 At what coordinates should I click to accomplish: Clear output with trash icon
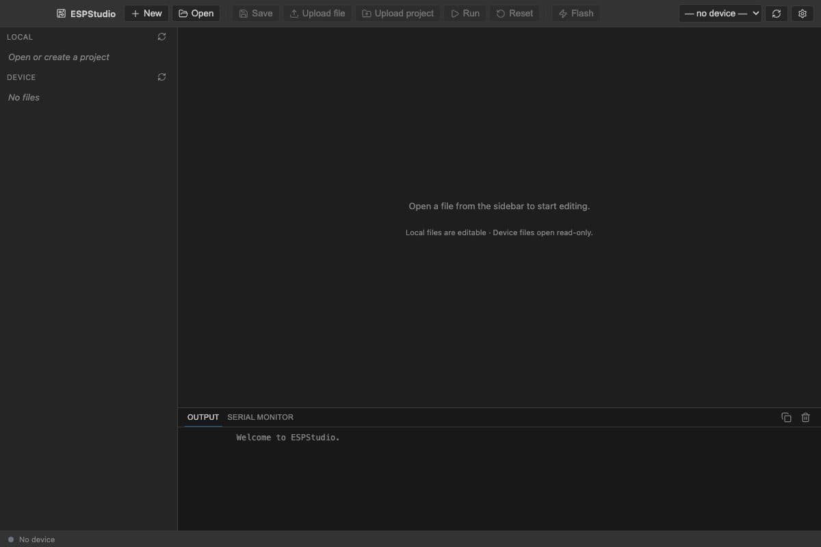805,417
